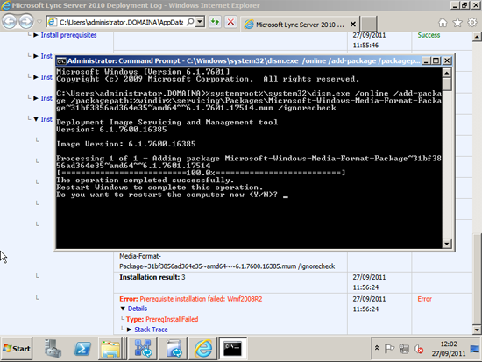
Task: Open Action Center flag icon
Action: (389, 349)
